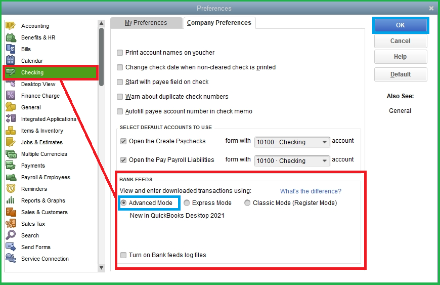
Task: Select the Advanced Mode radio button
Action: 123,202
